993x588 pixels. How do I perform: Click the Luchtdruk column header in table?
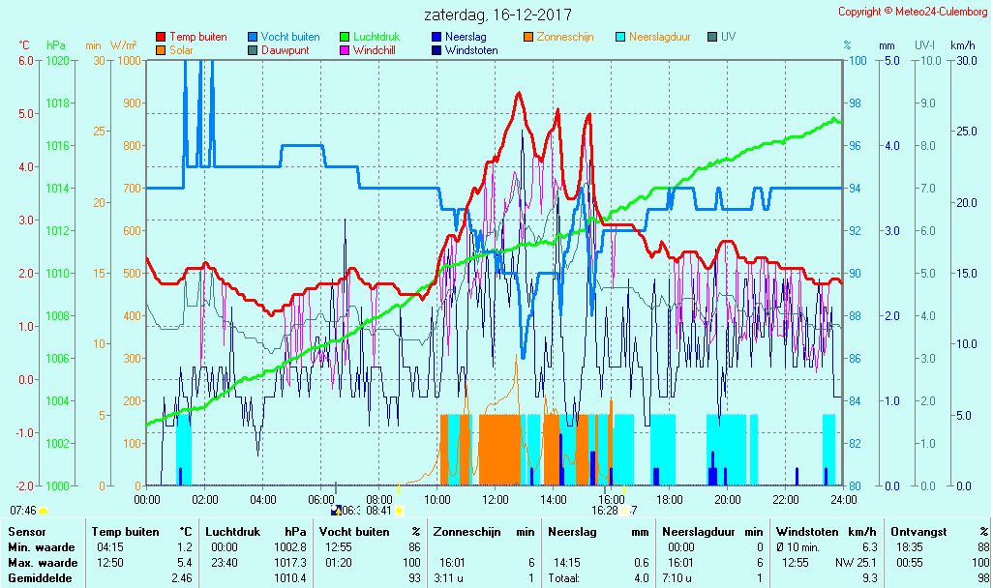[x=237, y=531]
